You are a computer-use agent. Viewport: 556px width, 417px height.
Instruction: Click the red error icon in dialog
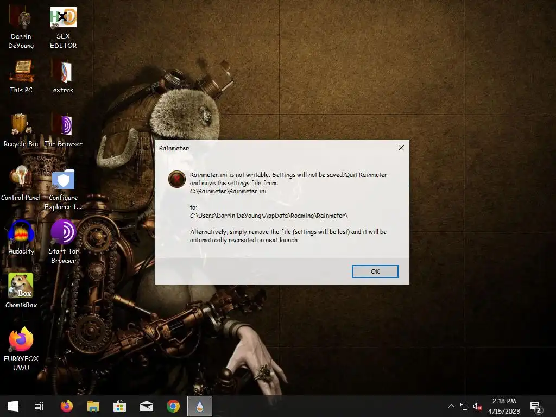tap(176, 179)
